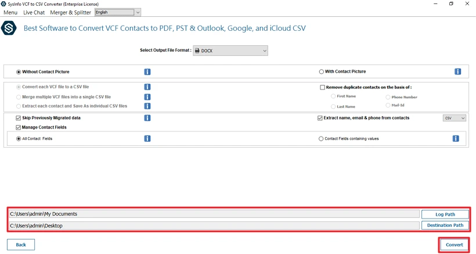Select the With Contact Picture radio button

322,72
